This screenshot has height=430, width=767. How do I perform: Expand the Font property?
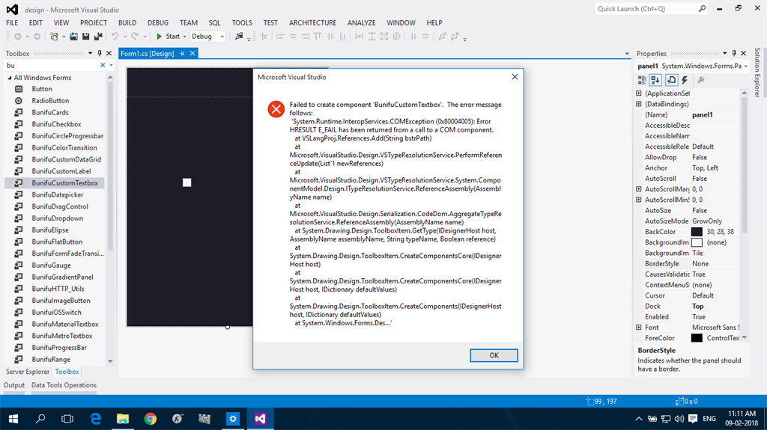(639, 328)
